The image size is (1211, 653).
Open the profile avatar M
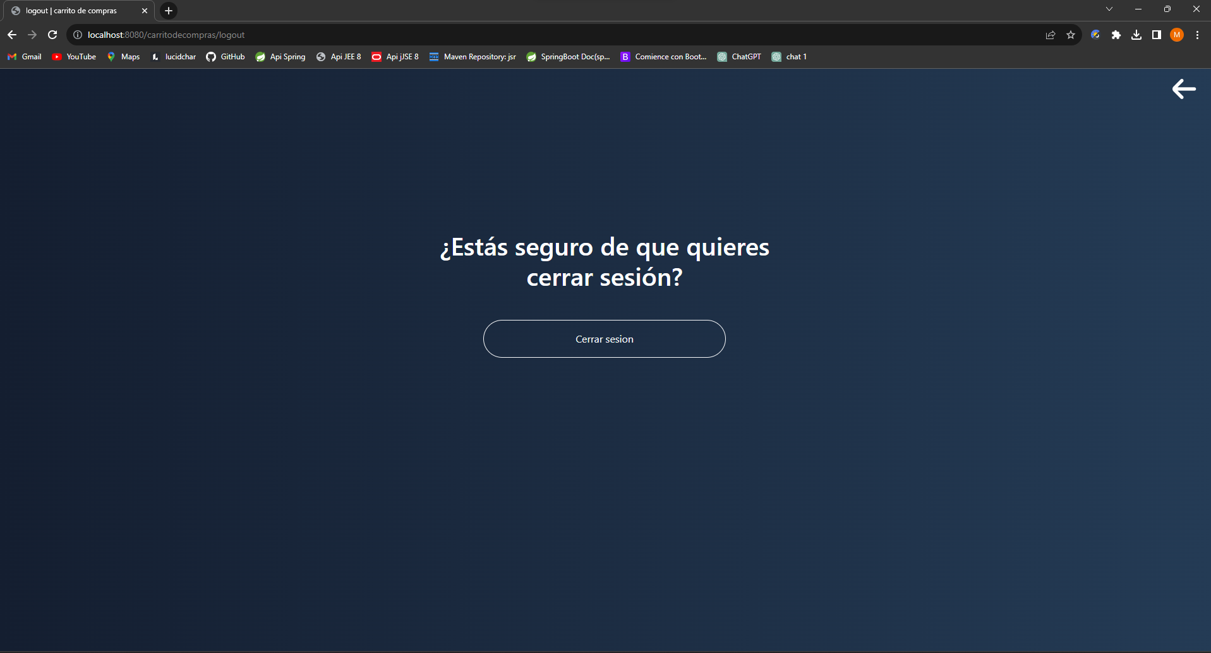(x=1177, y=35)
